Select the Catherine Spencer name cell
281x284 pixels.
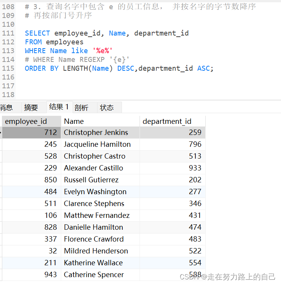[100, 275]
